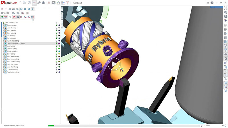Image resolution: width=228 pixels, height=128 pixels.
Task: Enable the Face holes drilling checkbox
Action: (57, 72)
